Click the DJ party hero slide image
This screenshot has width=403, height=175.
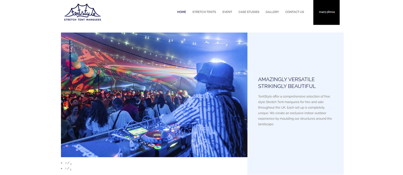click(x=154, y=95)
